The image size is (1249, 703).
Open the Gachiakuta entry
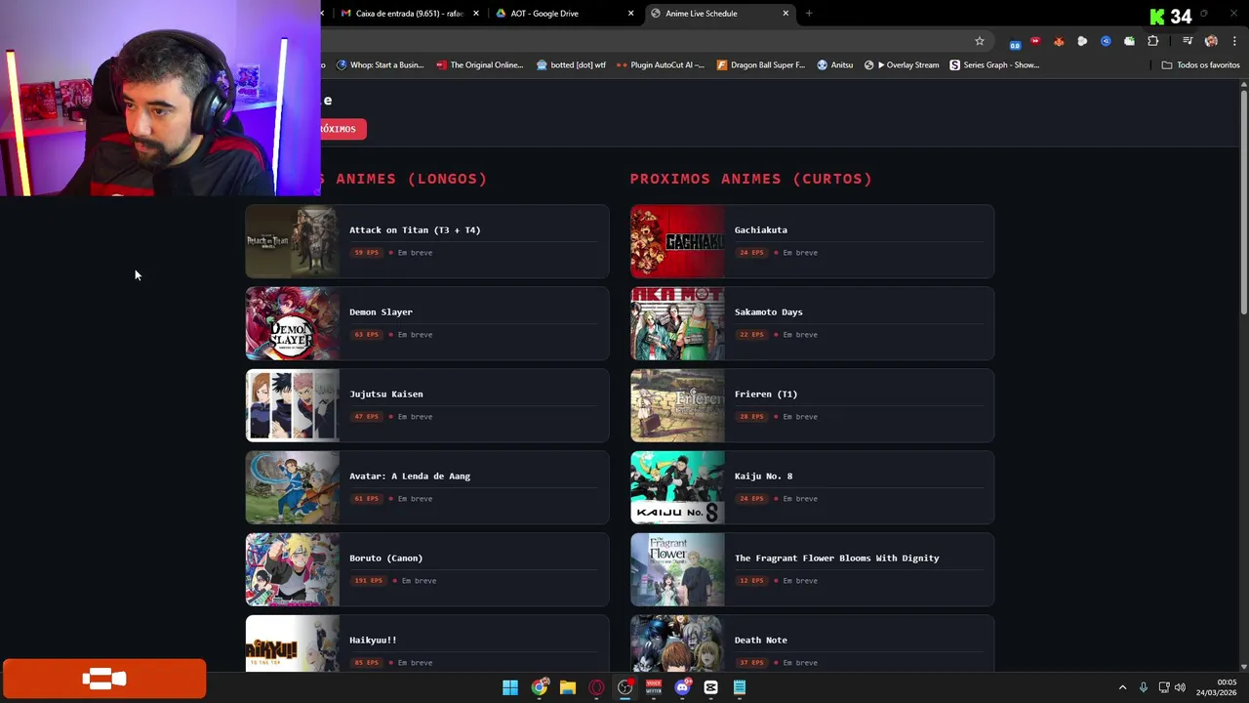pyautogui.click(x=812, y=241)
